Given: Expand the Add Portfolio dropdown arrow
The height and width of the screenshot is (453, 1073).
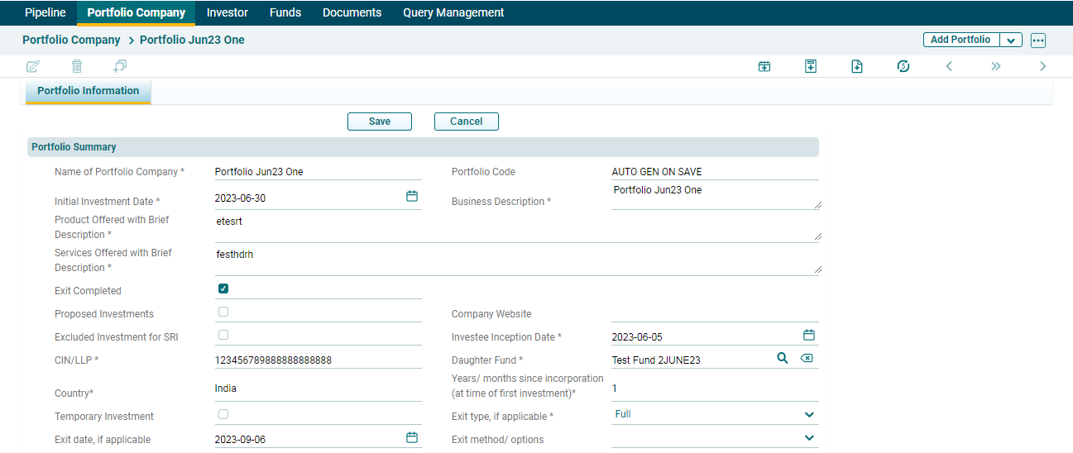Looking at the screenshot, I should [1011, 41].
